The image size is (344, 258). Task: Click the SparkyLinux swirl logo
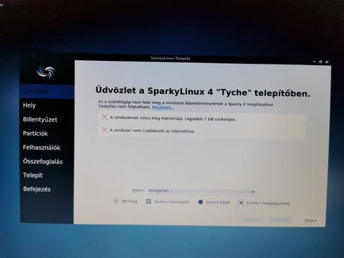[x=46, y=72]
